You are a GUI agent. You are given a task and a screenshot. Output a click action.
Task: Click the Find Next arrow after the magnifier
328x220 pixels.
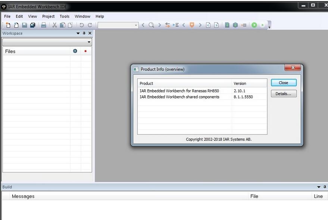coord(160,25)
